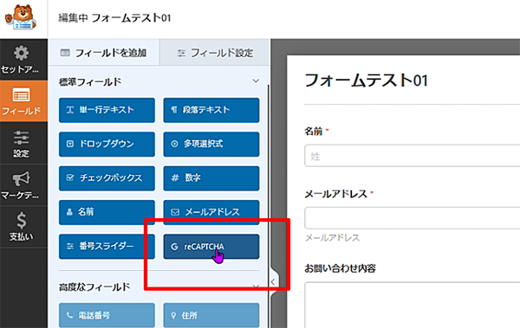The image size is (520, 328).
Task: Select the お問い合わせ内容 field label
Action: pos(340,268)
